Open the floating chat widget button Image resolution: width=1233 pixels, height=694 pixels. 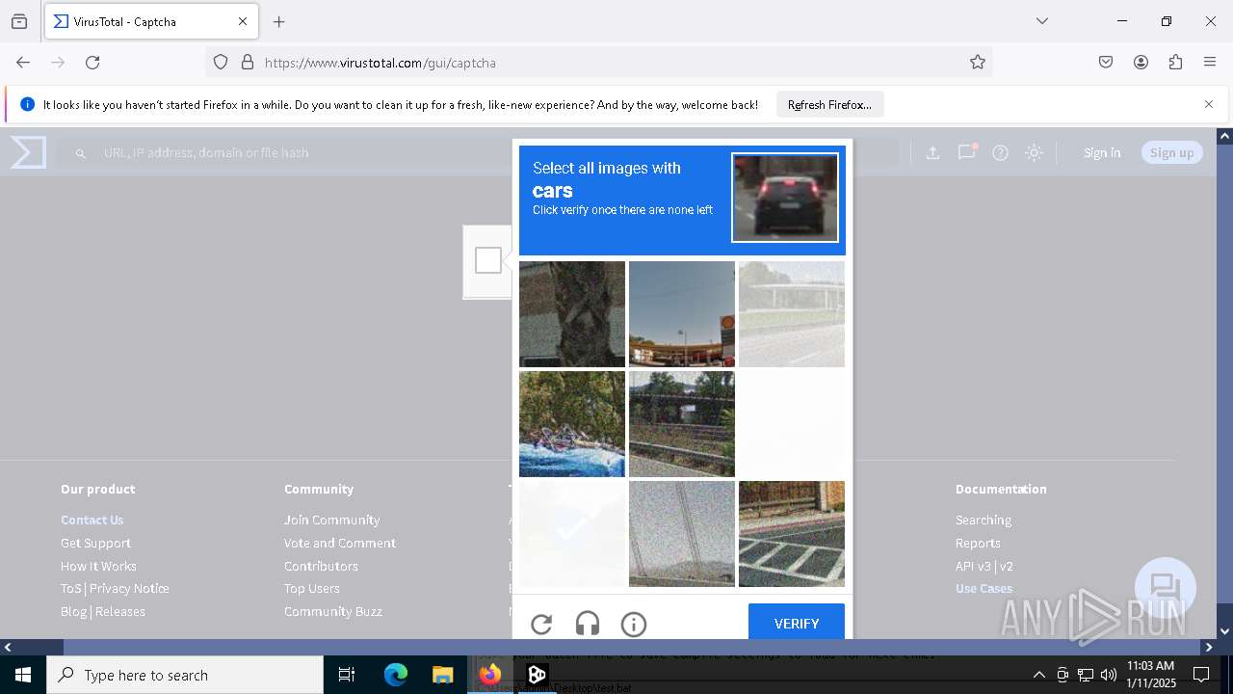tap(1166, 588)
